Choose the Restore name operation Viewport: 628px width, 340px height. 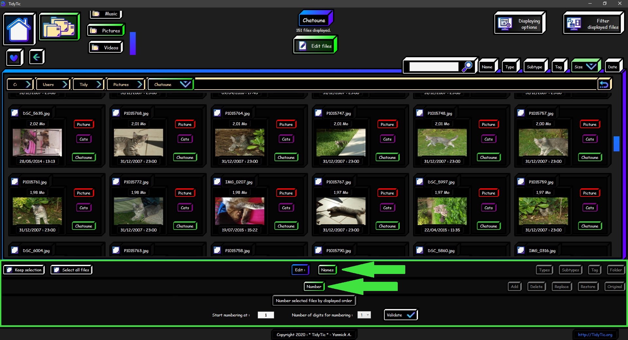588,286
